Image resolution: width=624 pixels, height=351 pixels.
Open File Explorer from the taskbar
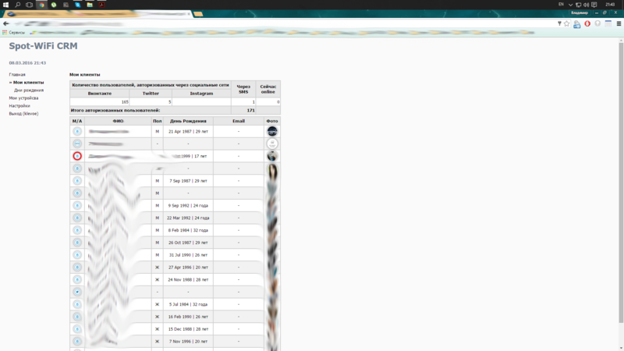(x=90, y=5)
